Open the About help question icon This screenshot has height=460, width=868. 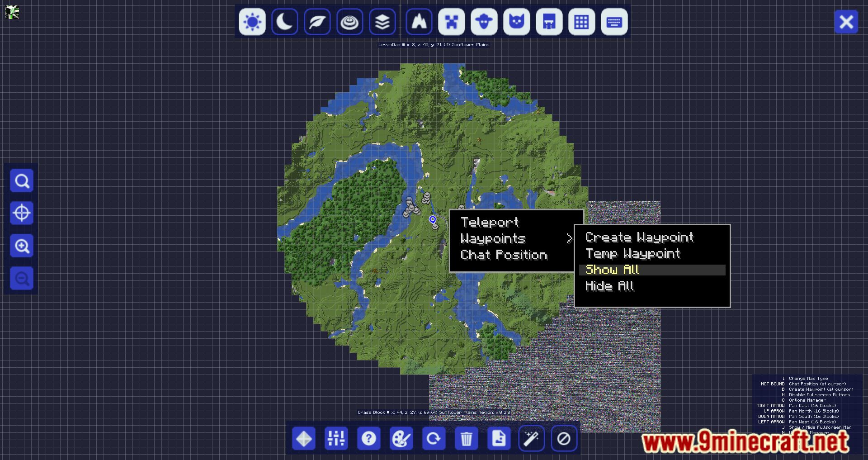click(368, 438)
